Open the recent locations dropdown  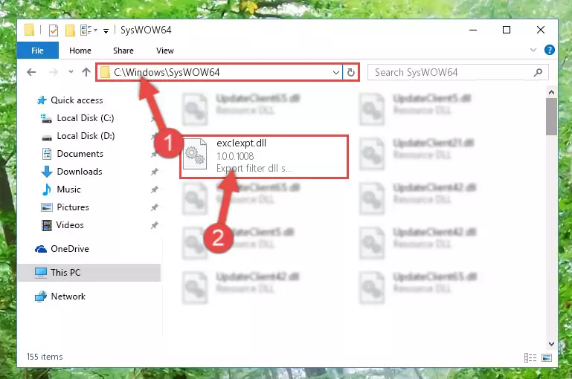pos(71,72)
